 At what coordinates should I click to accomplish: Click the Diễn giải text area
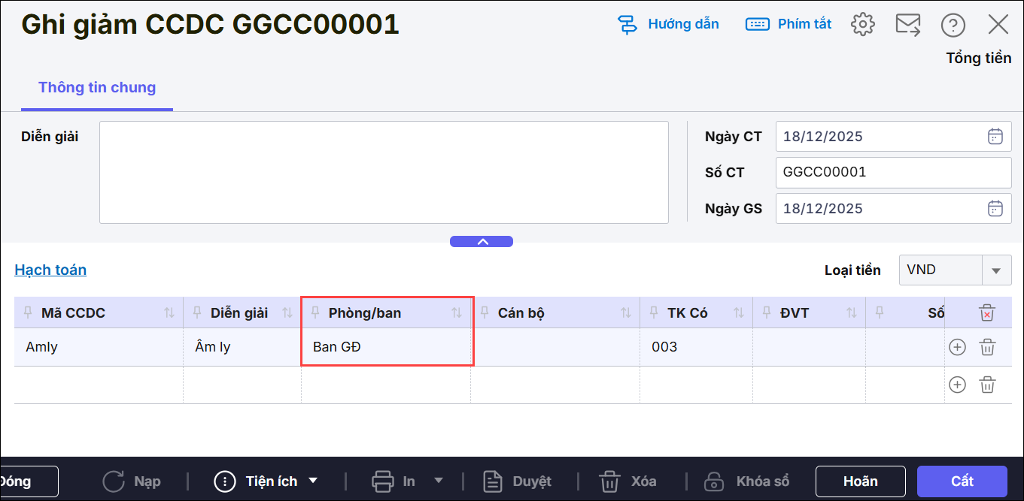click(384, 172)
